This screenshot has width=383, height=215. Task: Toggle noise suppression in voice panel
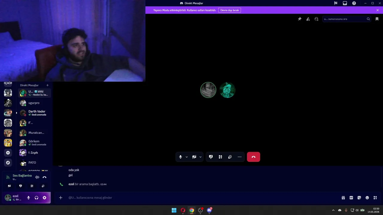pyautogui.click(x=37, y=177)
